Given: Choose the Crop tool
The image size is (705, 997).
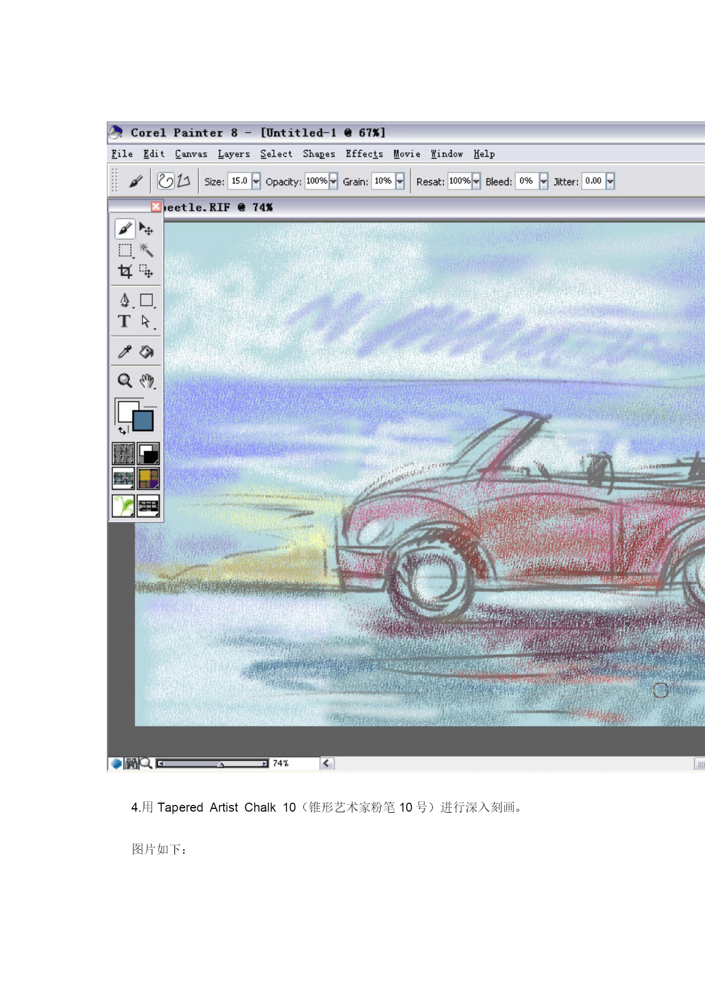Looking at the screenshot, I should coord(125,271).
